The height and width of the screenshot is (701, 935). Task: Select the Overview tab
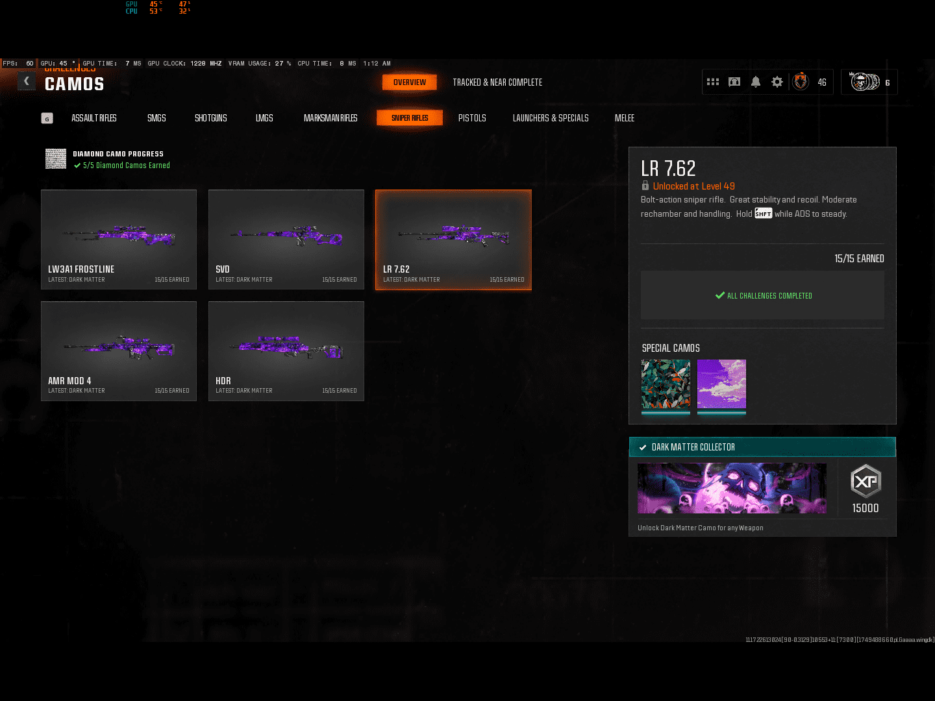(410, 82)
